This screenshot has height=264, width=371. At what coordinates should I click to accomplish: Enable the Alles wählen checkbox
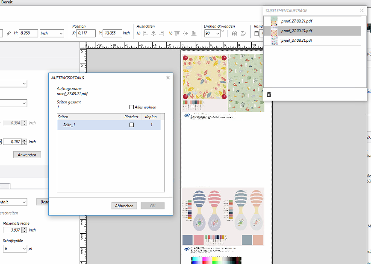[132, 107]
